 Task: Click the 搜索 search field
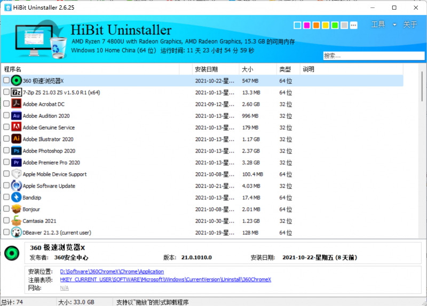pyautogui.click(x=374, y=56)
